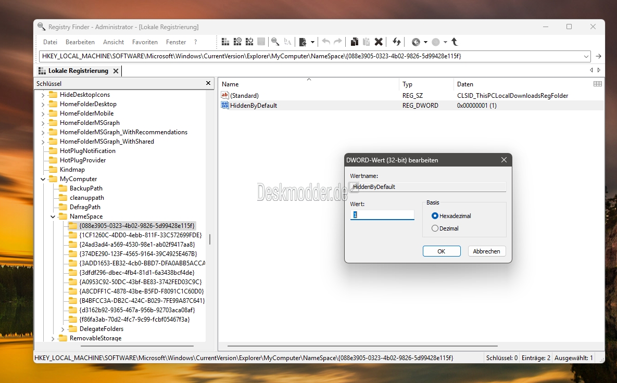Click the save disk icon in toolbar
This screenshot has height=383, width=617.
[261, 42]
